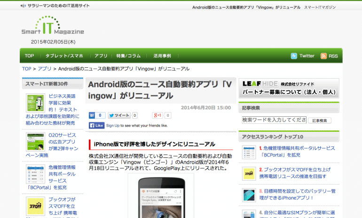Click the O2Oサービス article thumbnail

pyautogui.click(x=35, y=142)
